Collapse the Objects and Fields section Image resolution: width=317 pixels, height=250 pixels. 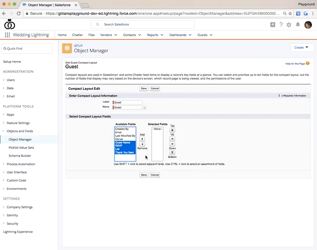pos(3,131)
